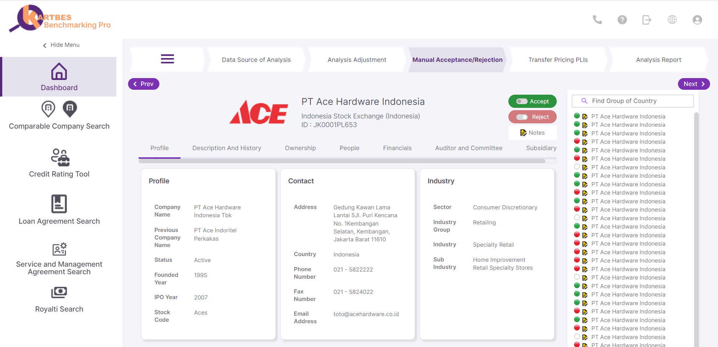Screen dimensions: 718x347
Task: Select the Profile tab
Action: (159, 148)
